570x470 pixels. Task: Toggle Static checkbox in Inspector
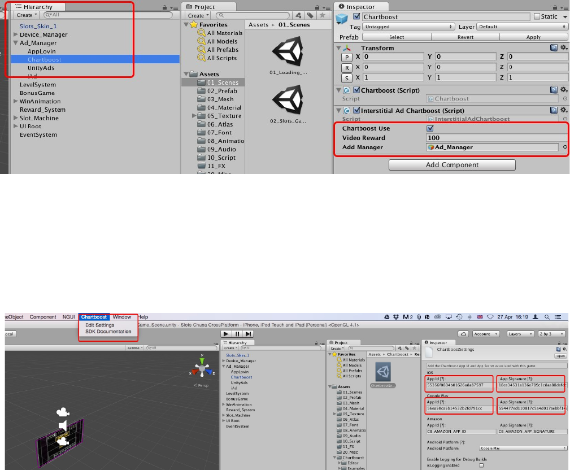(x=537, y=16)
